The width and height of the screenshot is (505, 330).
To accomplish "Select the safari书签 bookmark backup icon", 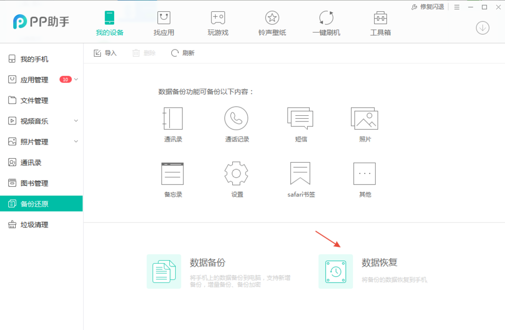I will [300, 174].
